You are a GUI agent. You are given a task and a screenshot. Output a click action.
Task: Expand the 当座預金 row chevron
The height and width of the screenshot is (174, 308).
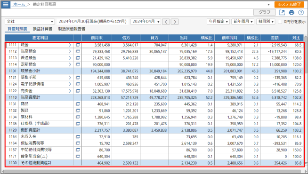point(70,51)
